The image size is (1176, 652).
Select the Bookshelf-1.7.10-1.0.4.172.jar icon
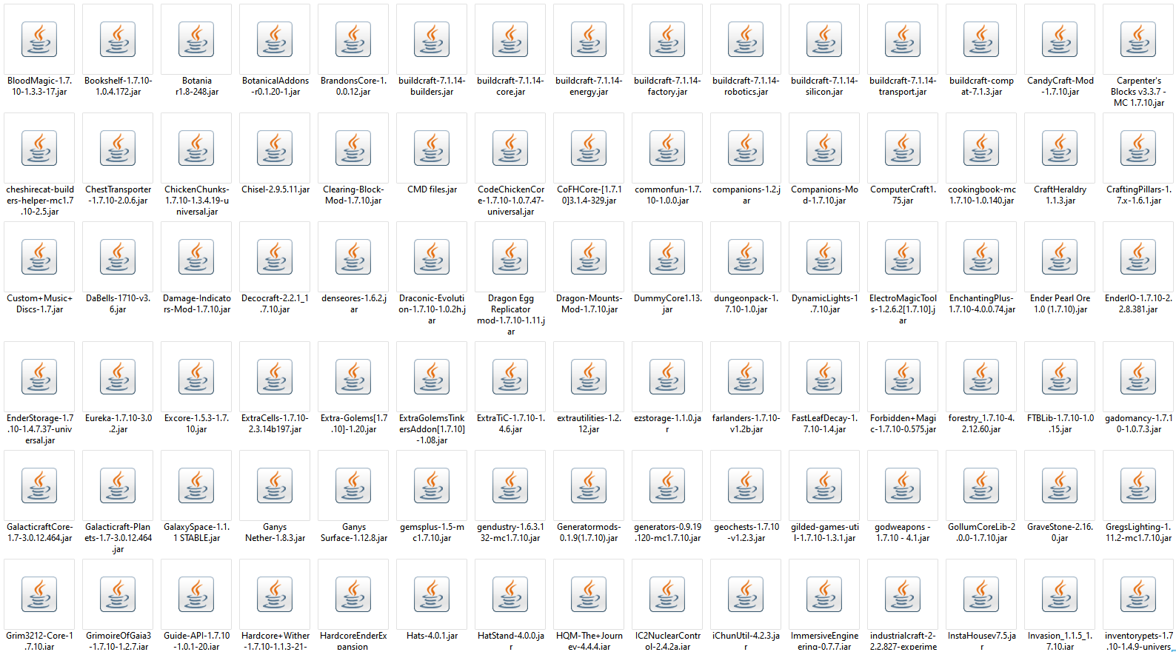pos(118,39)
